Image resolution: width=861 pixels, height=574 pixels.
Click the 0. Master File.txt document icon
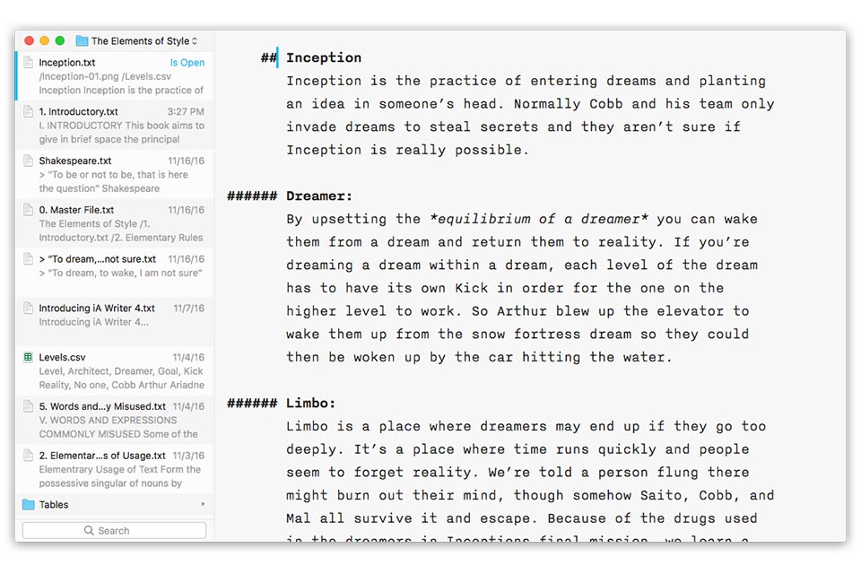click(28, 210)
